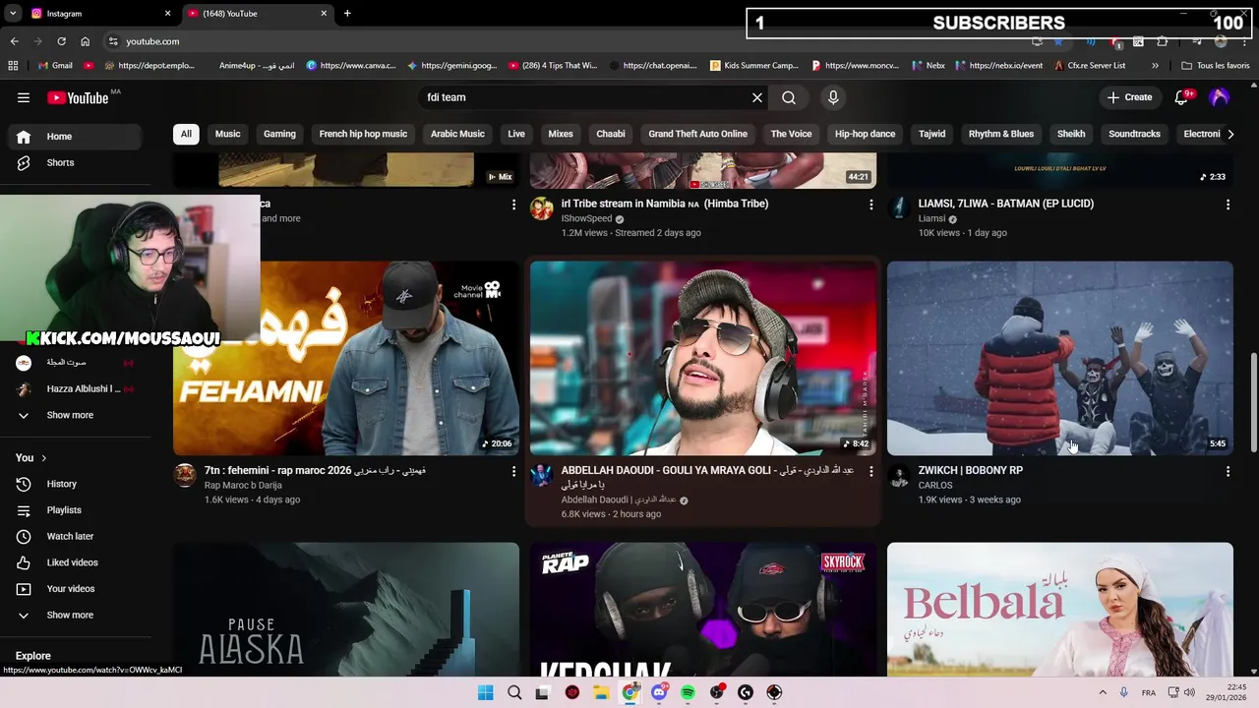Open the Pause Alaska video thumbnail
This screenshot has width=1259, height=708.
[x=346, y=610]
